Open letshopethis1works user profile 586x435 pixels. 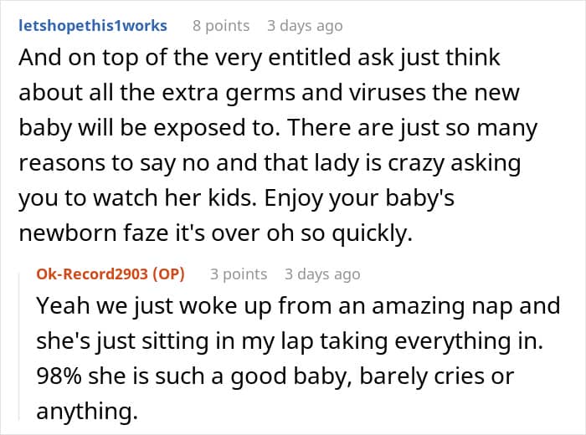93,26
